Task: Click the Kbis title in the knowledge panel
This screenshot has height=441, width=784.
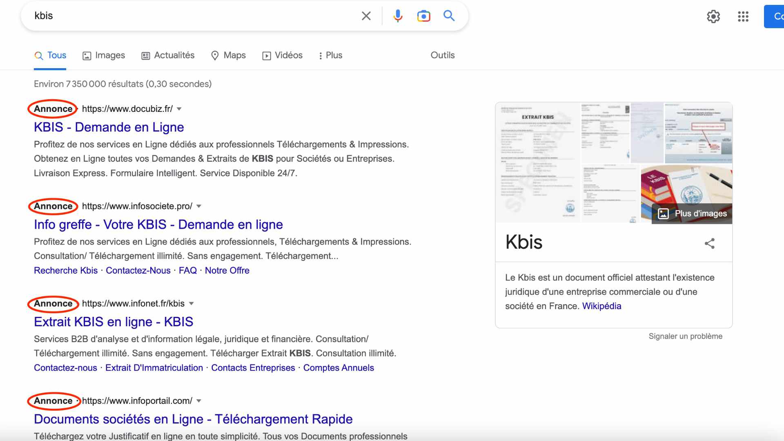Action: tap(524, 242)
